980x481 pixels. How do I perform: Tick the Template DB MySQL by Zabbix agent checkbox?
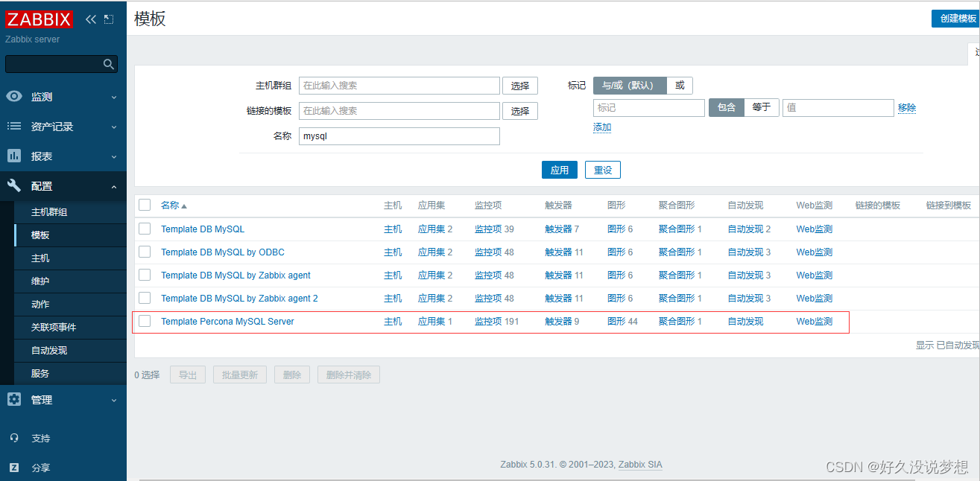(145, 275)
